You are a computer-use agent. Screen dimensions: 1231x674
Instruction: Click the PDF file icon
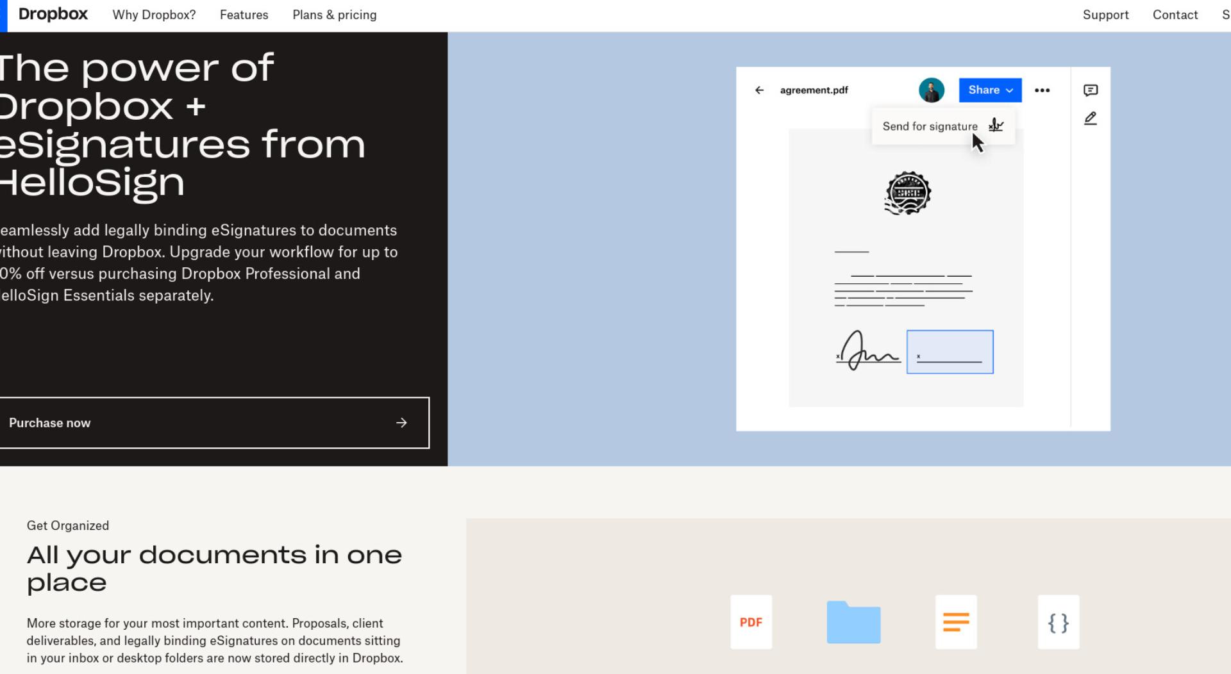point(751,622)
